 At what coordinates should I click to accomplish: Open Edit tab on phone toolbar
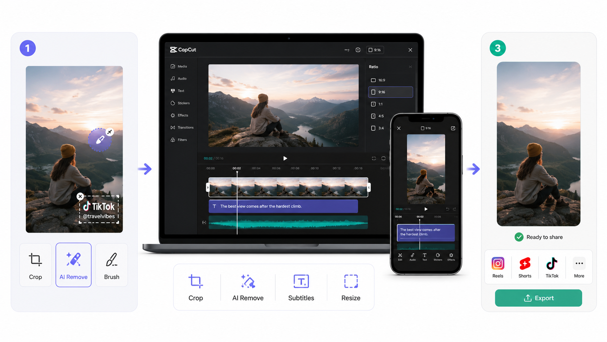coord(400,257)
